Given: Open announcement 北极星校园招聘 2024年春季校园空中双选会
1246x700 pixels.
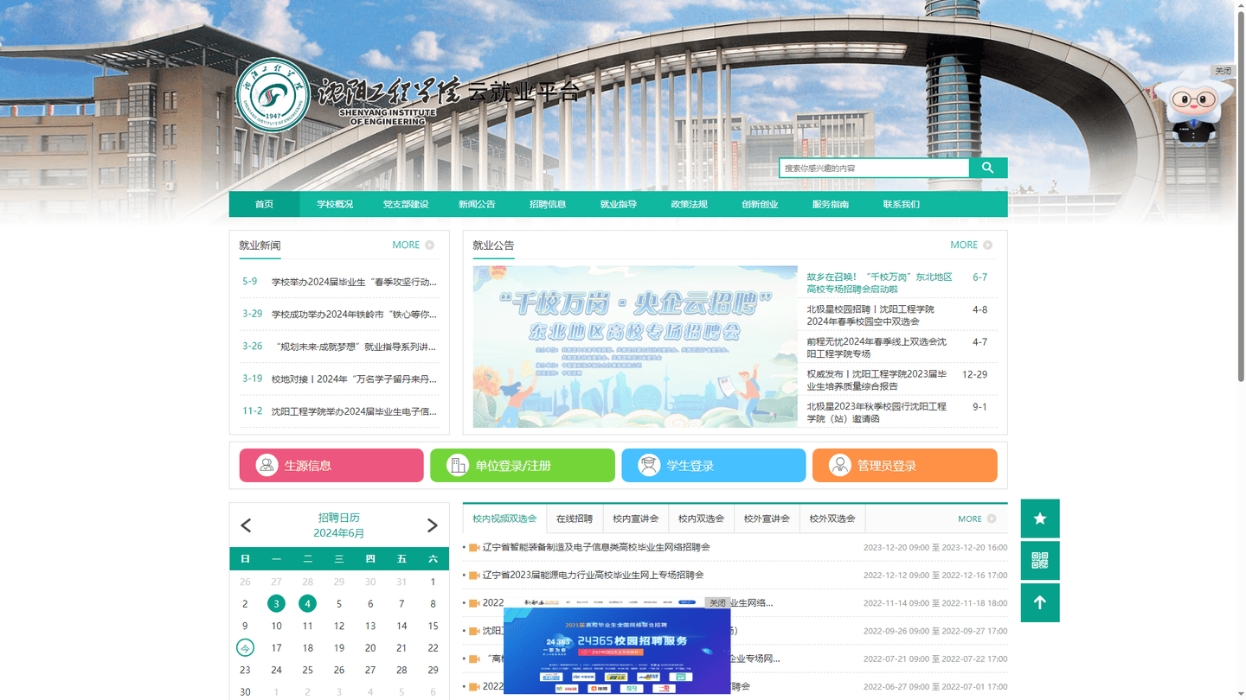Looking at the screenshot, I should (871, 315).
